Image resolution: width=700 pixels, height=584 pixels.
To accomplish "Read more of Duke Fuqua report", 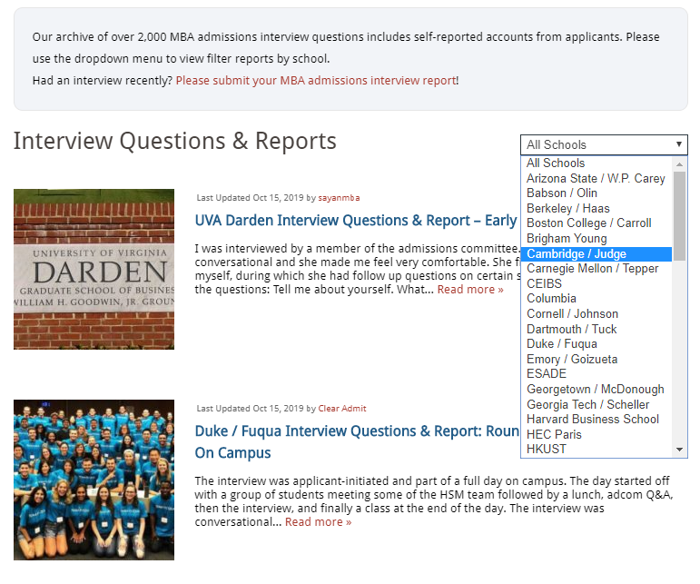I will [x=318, y=522].
